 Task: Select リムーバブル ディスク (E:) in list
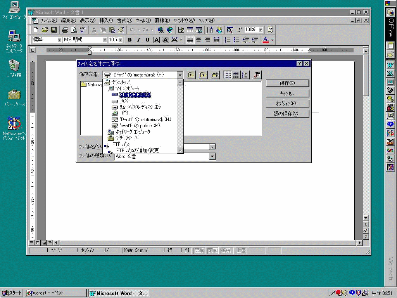point(140,107)
